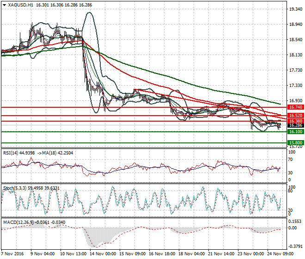The image size is (305, 259).
Task: Click the RSI scale value 30
Action: (290, 173)
